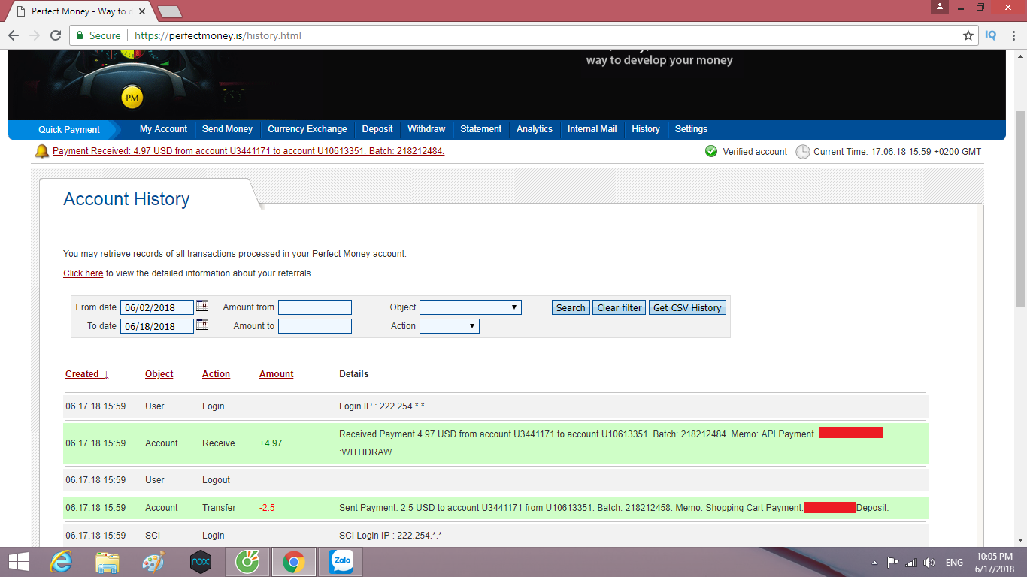Open Zalo from the taskbar
Image resolution: width=1027 pixels, height=577 pixels.
coord(340,562)
